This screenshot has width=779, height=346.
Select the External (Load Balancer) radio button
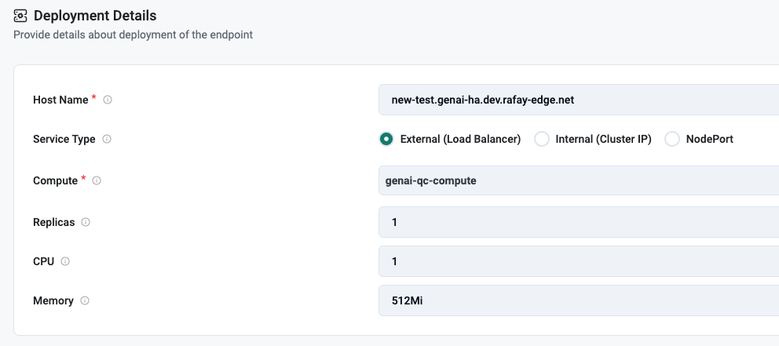pyautogui.click(x=386, y=139)
